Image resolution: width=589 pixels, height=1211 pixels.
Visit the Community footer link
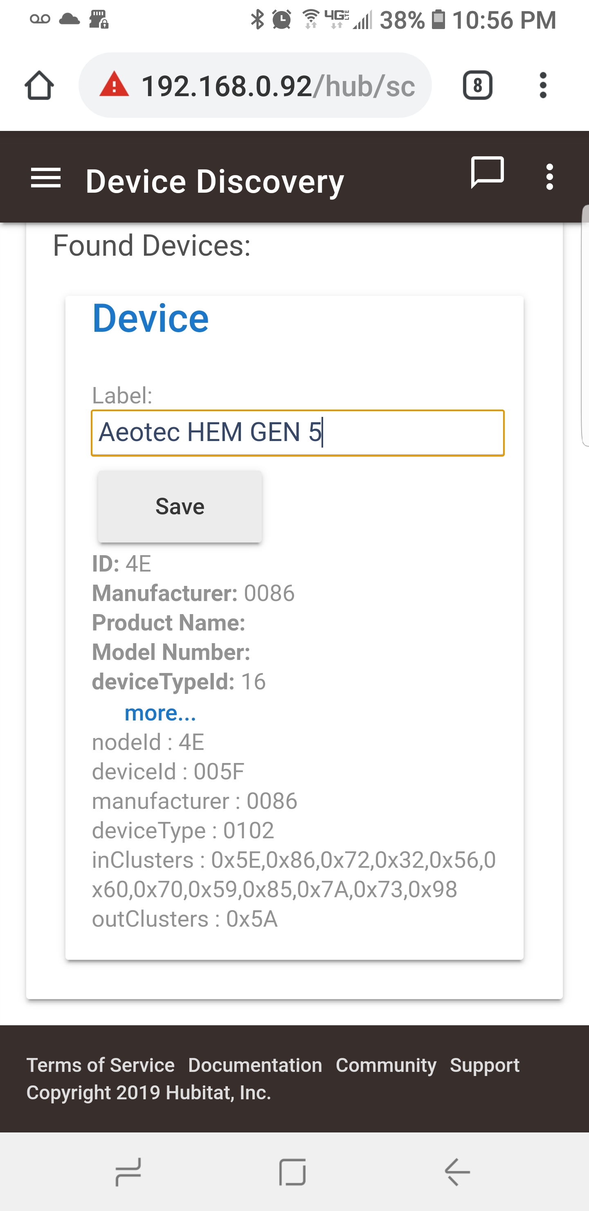point(386,1065)
